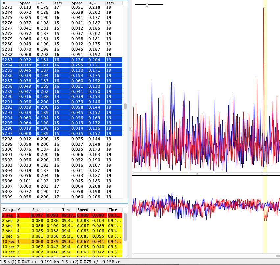Click the divider handle between data and results tables
280x265 pixels.
(x=64, y=205)
